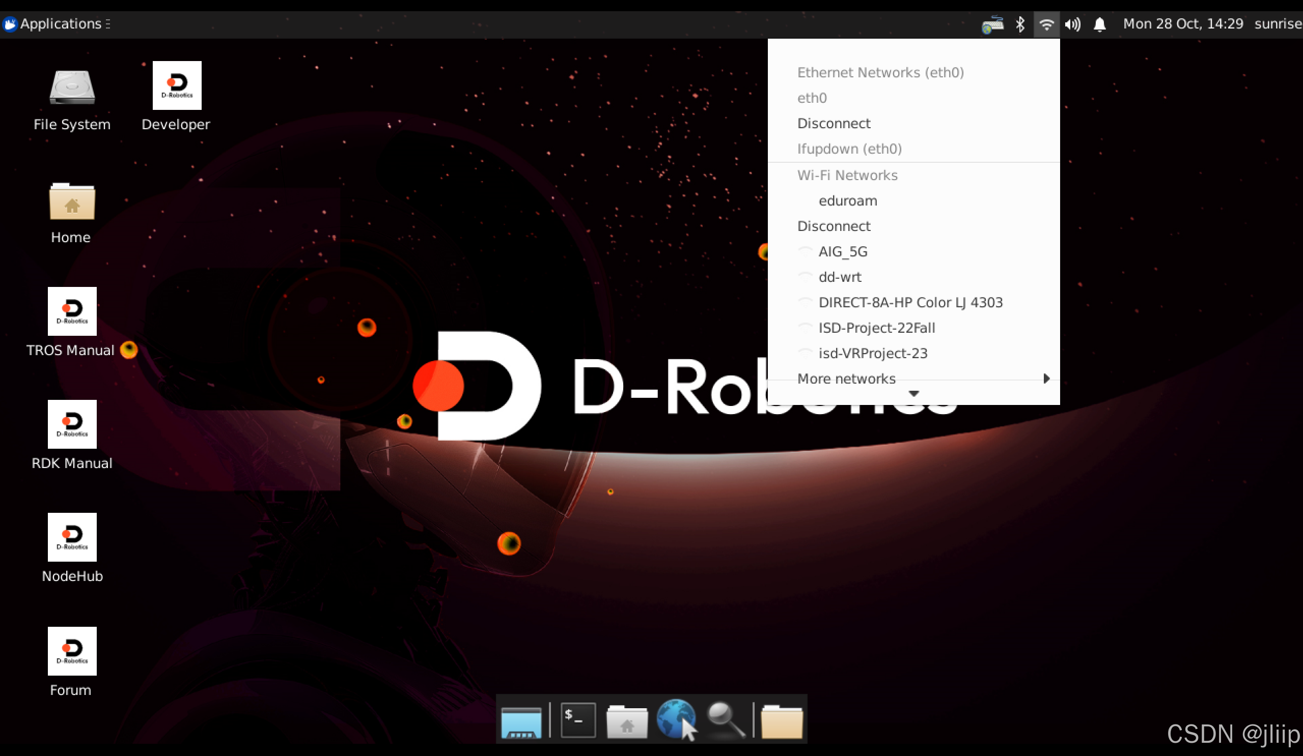Connect to the AIG_5G Wi-Fi network
Viewport: 1303px width, 756px height.
click(x=843, y=252)
